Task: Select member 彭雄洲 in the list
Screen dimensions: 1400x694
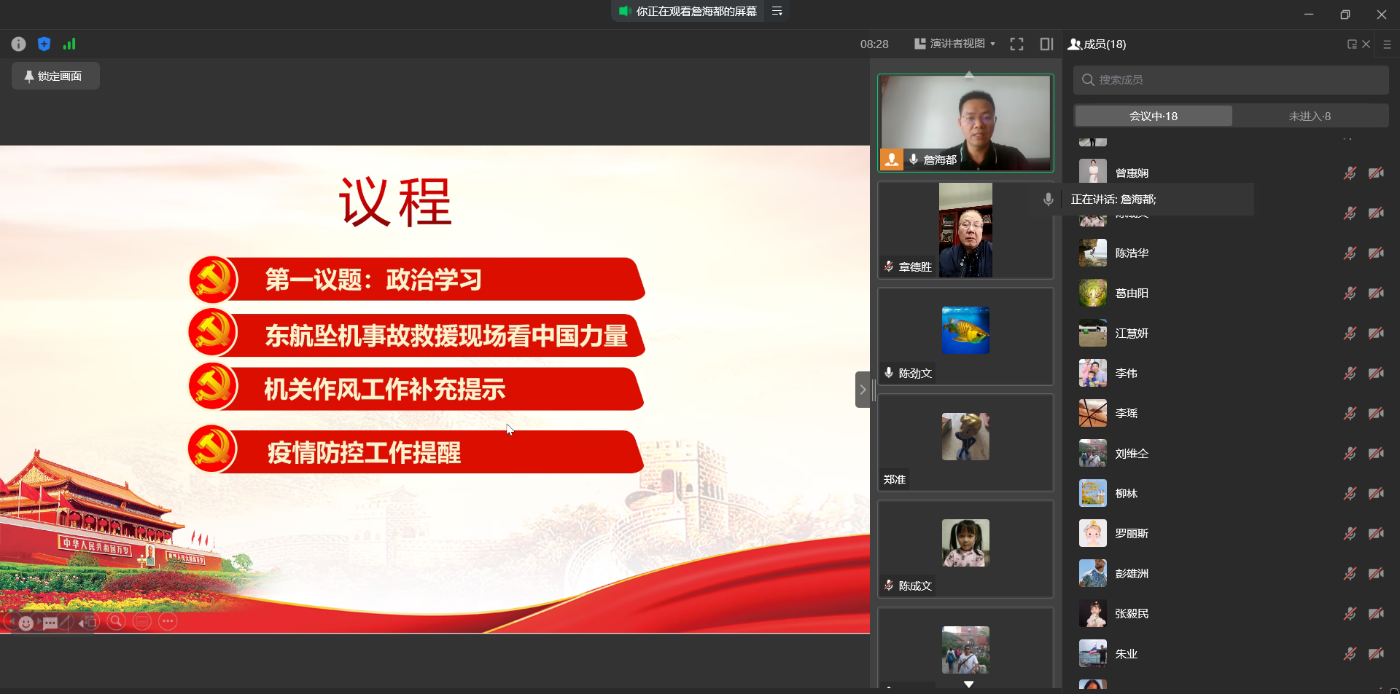Action: (1231, 574)
